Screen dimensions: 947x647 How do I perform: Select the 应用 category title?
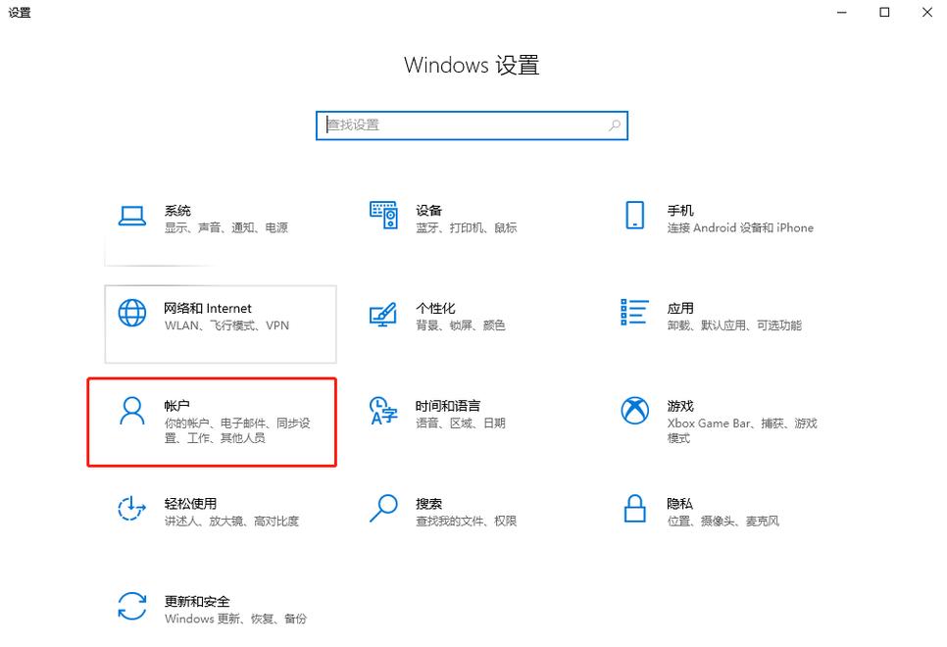click(x=680, y=308)
